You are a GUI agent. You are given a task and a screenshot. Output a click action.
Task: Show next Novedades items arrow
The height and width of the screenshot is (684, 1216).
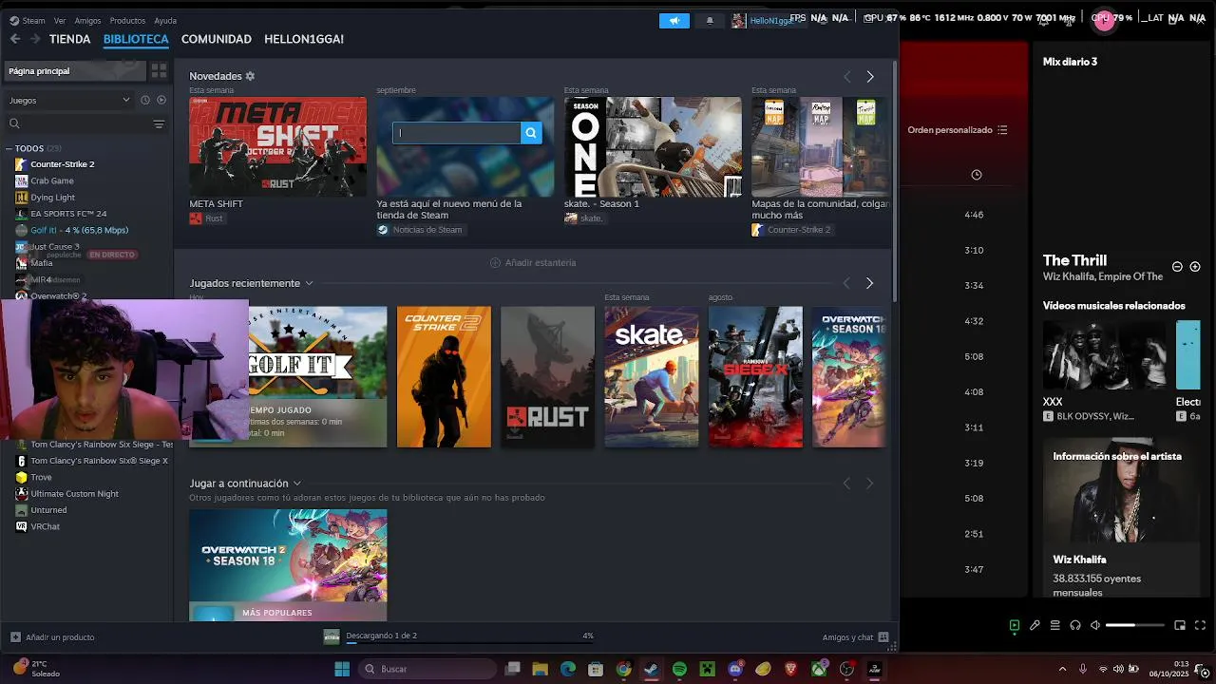point(870,76)
